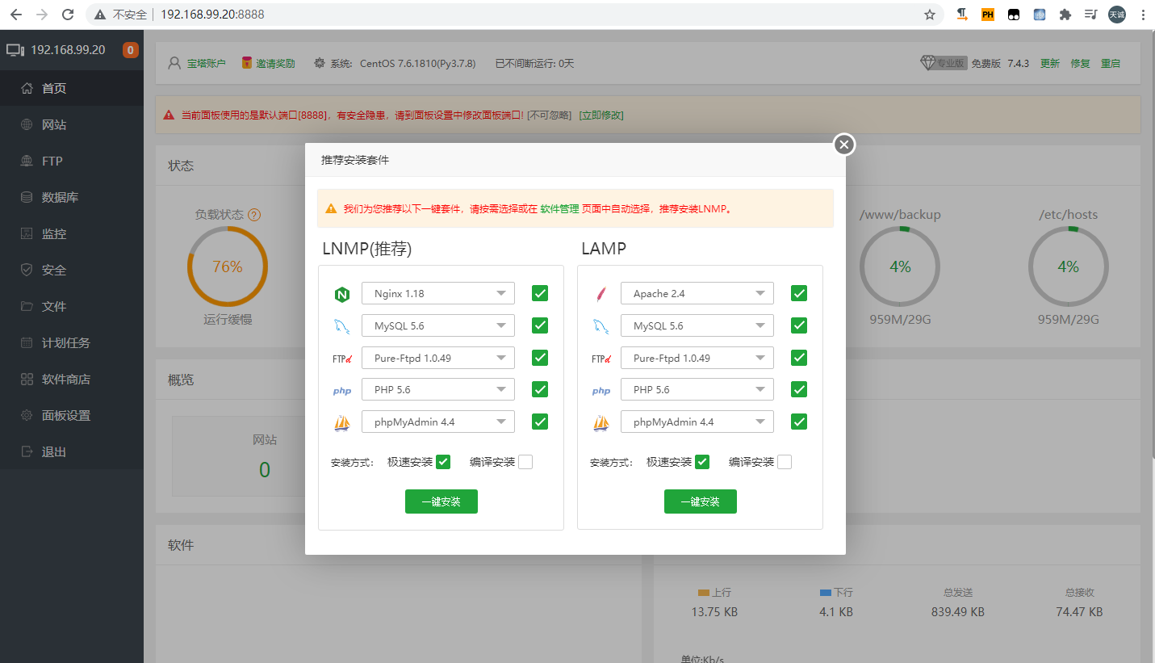Close the recommended install suite dialog
The height and width of the screenshot is (663, 1155).
click(843, 145)
